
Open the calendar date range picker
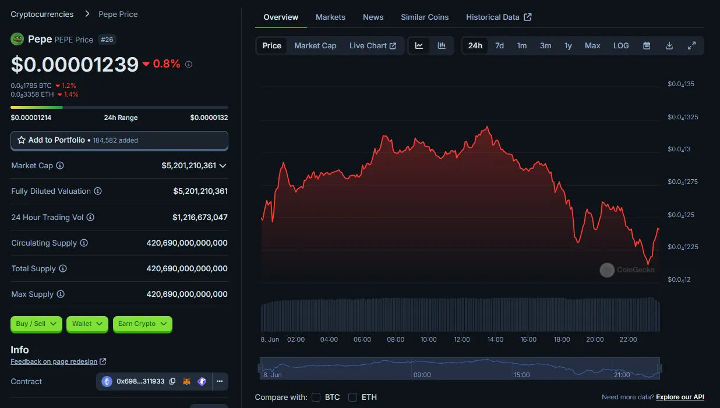(x=647, y=45)
